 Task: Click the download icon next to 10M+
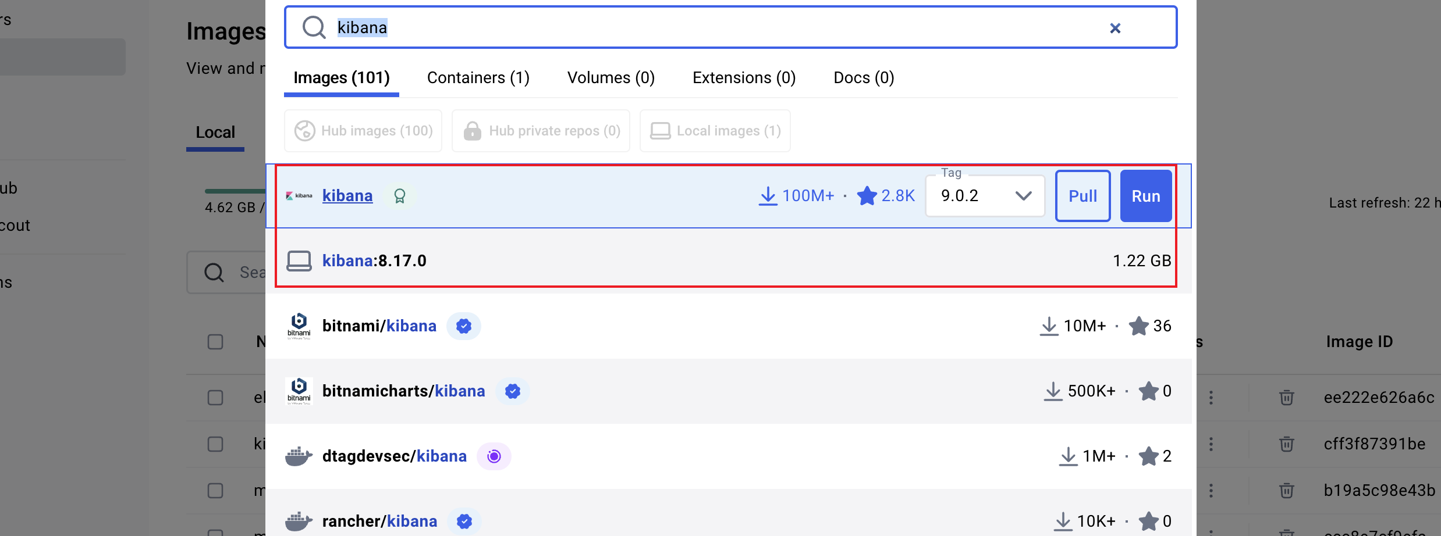pos(1049,326)
